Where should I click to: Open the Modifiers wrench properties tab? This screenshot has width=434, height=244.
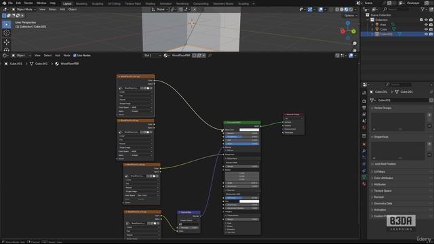(x=364, y=150)
